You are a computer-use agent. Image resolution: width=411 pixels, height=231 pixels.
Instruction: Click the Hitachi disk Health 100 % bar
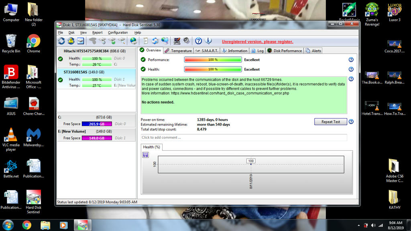[97, 59]
